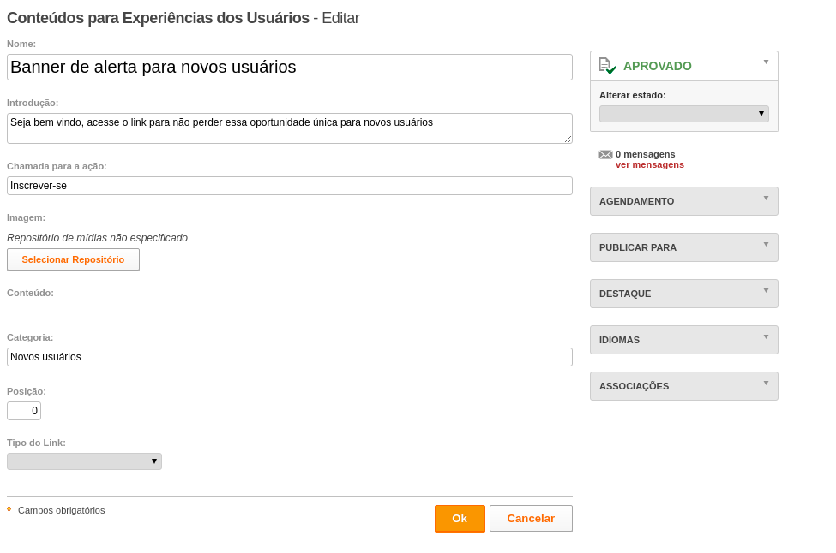The image size is (836, 553).
Task: Open the ver mensagens link
Action: (649, 165)
